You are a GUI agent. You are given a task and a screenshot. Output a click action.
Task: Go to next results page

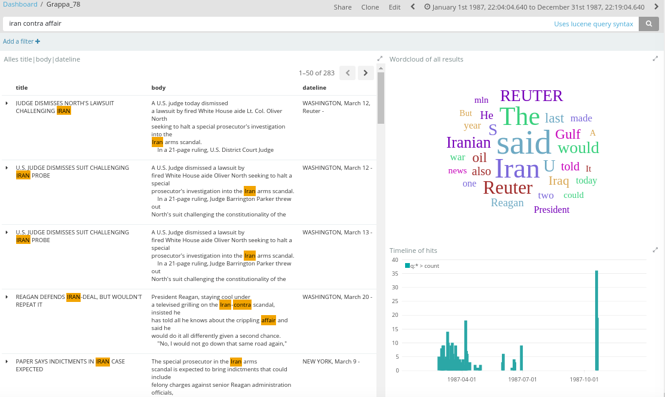click(x=366, y=73)
